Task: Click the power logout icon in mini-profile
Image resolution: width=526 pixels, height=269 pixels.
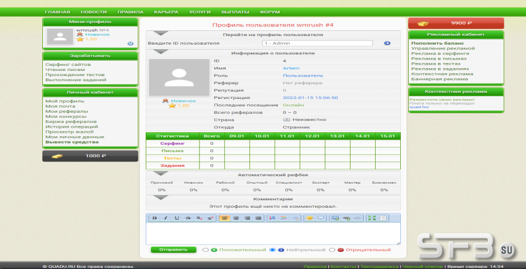Action: pos(130,43)
